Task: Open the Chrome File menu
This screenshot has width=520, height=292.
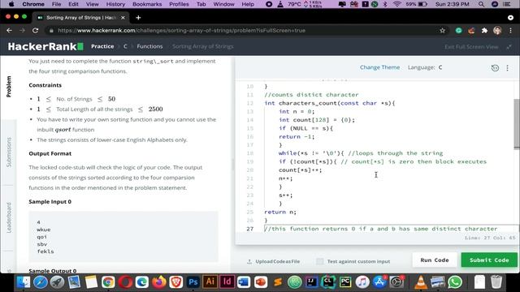Action: pos(56,4)
